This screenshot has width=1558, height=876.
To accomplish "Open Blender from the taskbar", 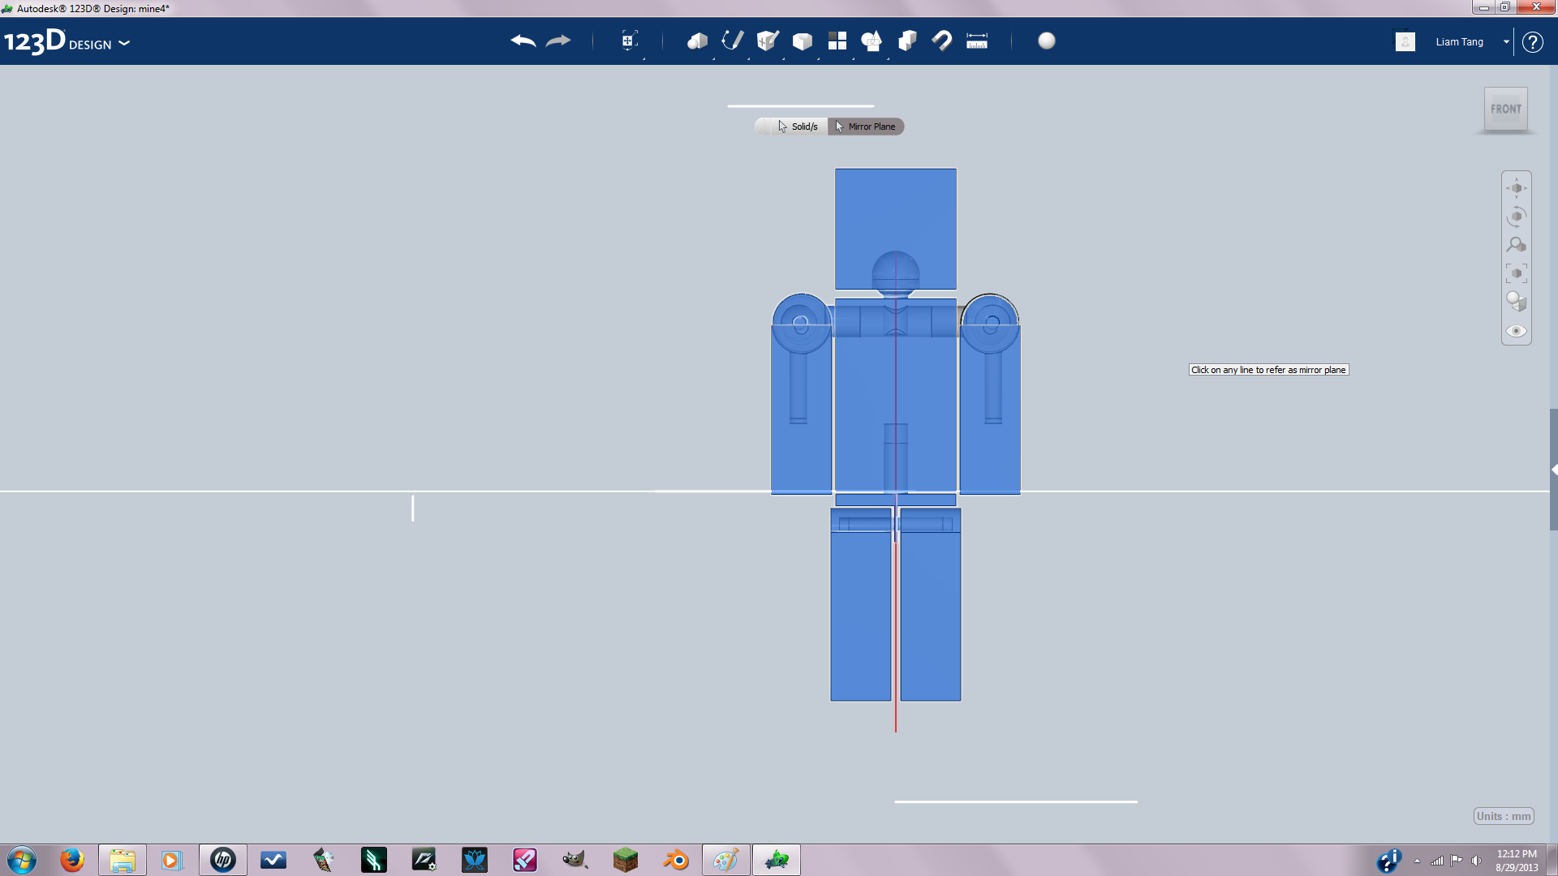I will tap(676, 860).
